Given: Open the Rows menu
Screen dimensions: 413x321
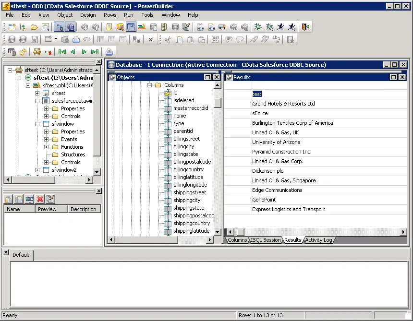Looking at the screenshot, I should coord(109,15).
